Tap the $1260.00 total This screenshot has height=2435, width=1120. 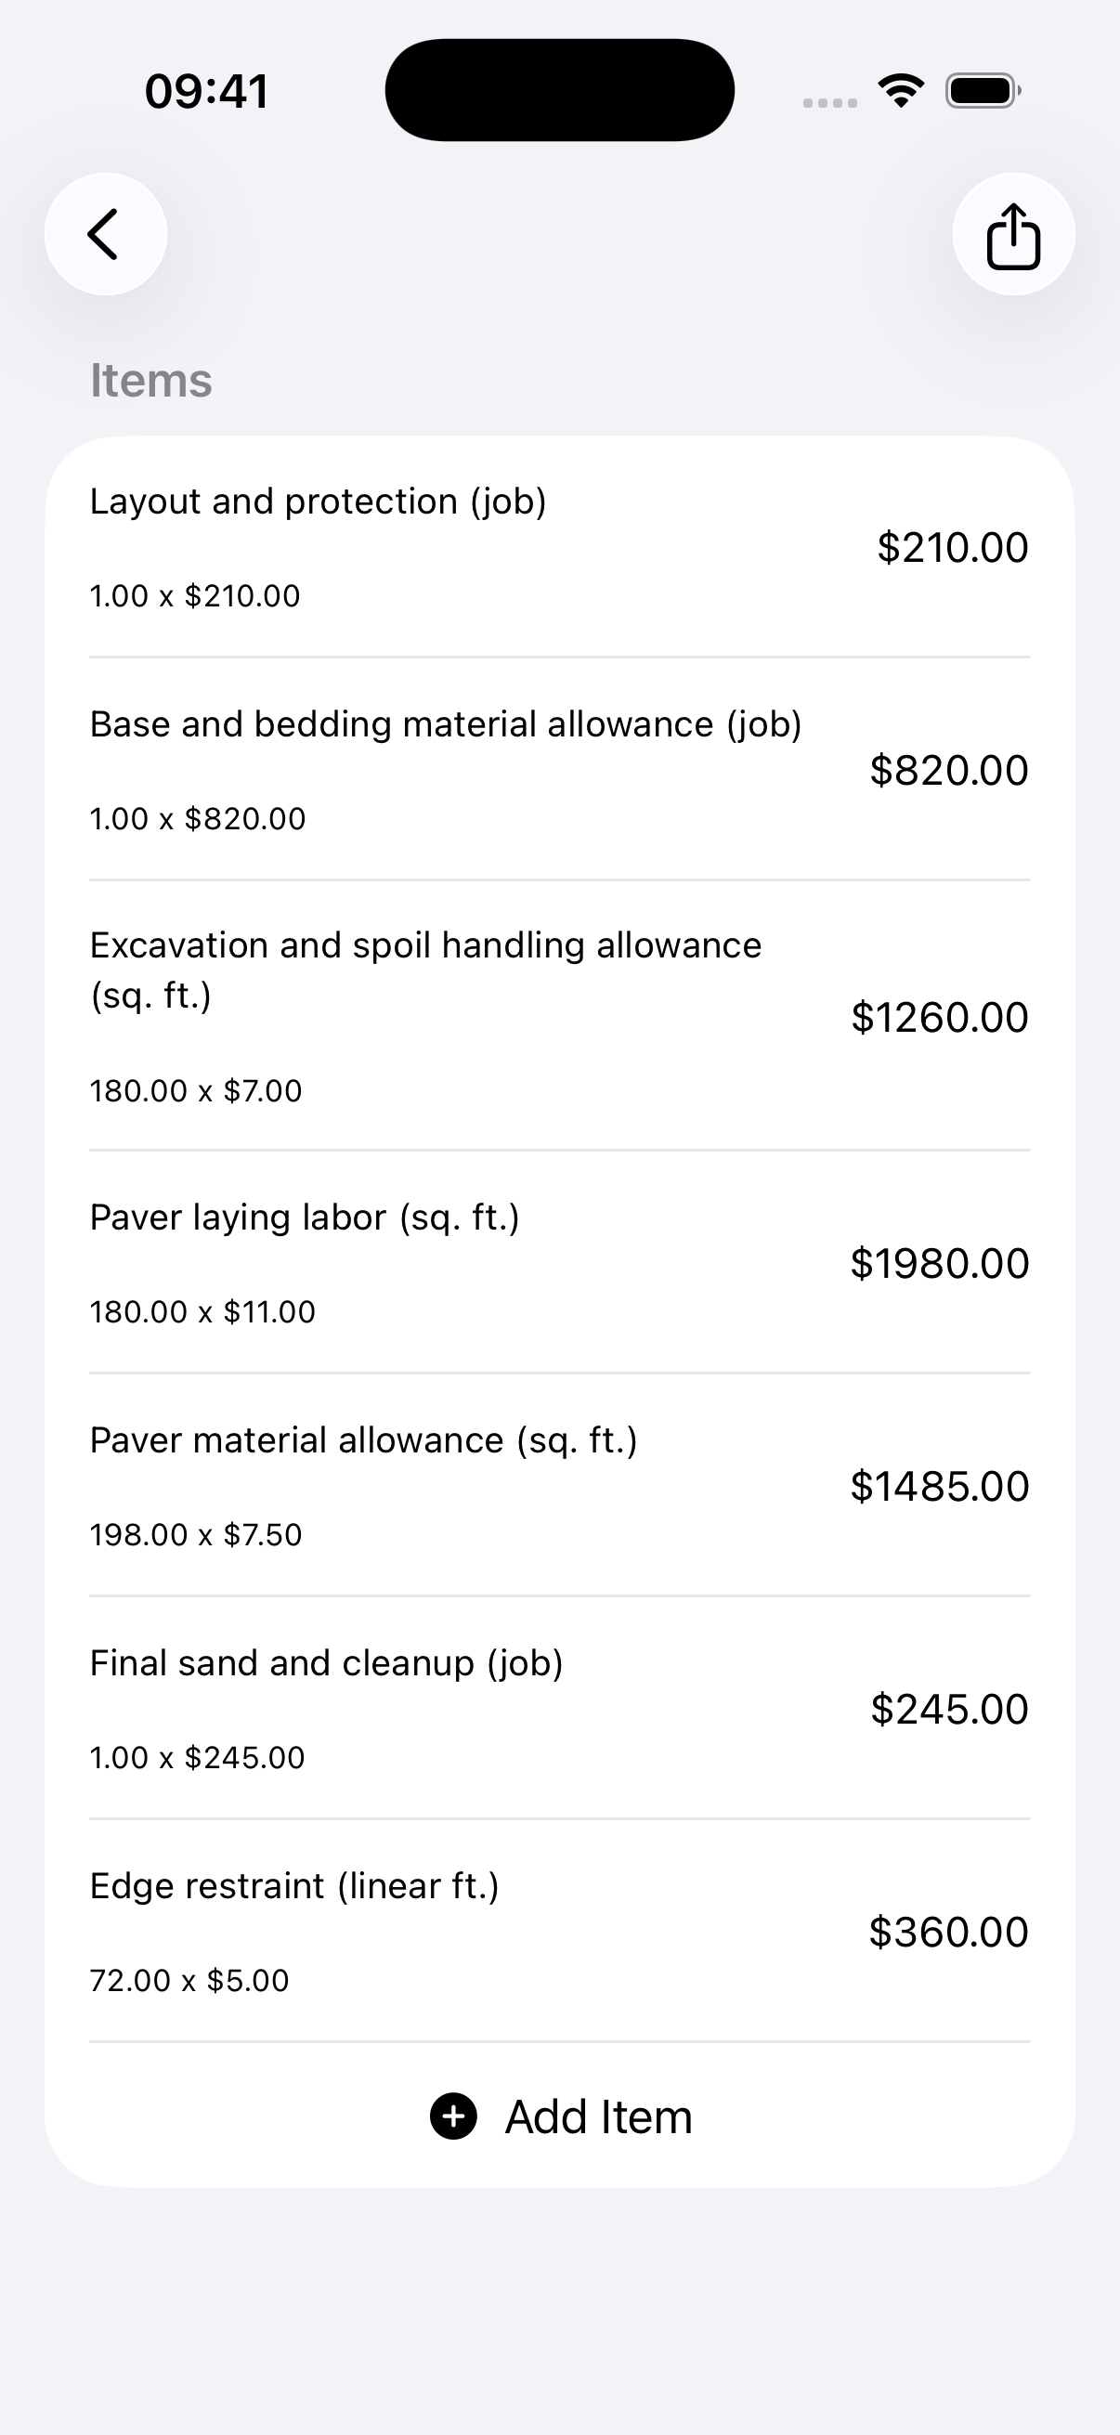point(940,1018)
